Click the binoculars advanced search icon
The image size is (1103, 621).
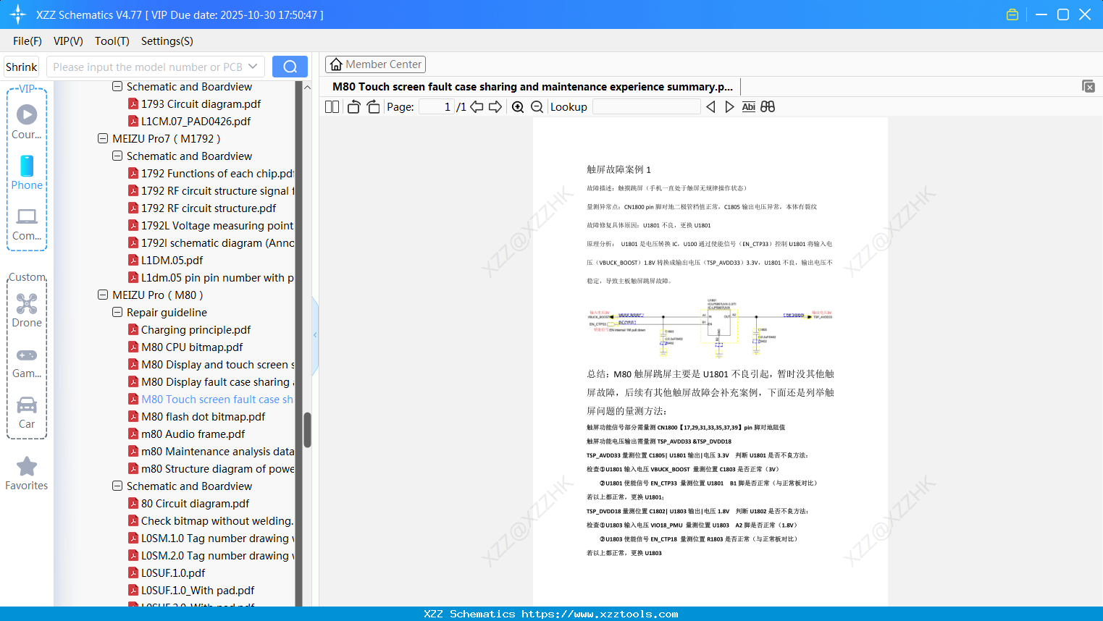pyautogui.click(x=768, y=106)
